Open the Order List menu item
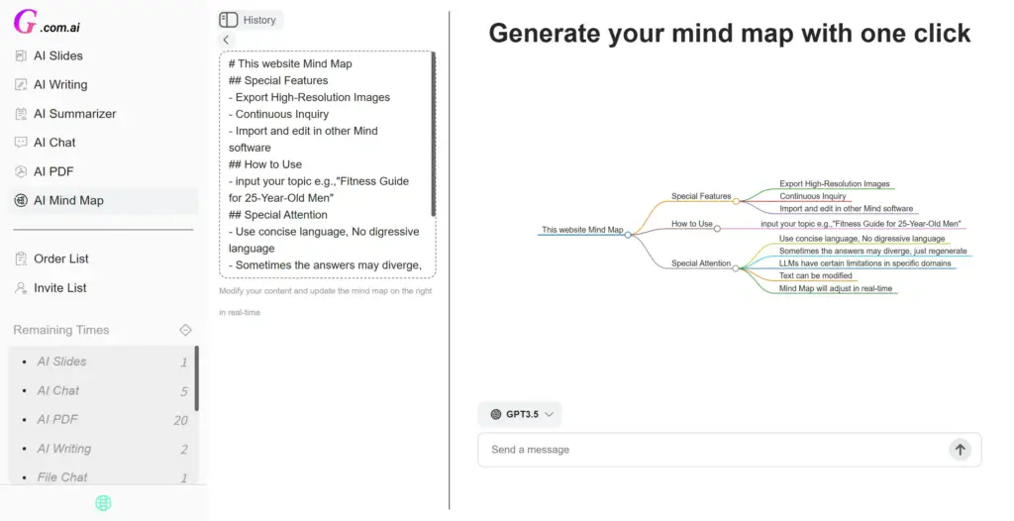1014x521 pixels. click(x=60, y=259)
